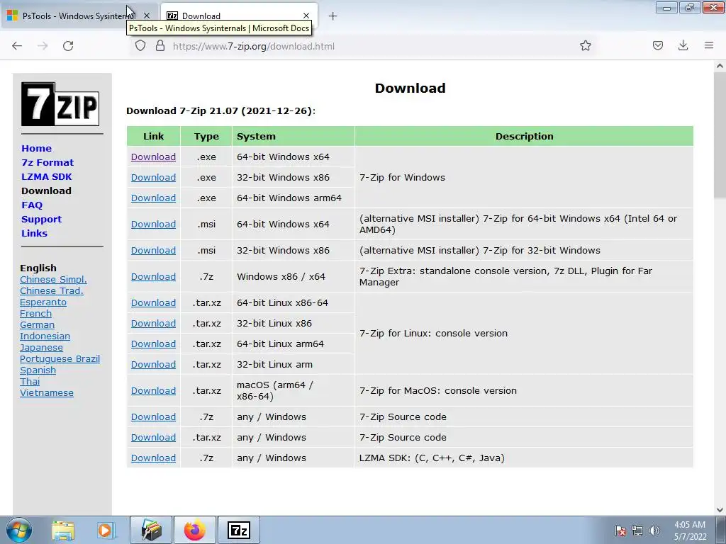The image size is (726, 544).
Task: Open the 7z taskbar application
Action: coord(239,530)
